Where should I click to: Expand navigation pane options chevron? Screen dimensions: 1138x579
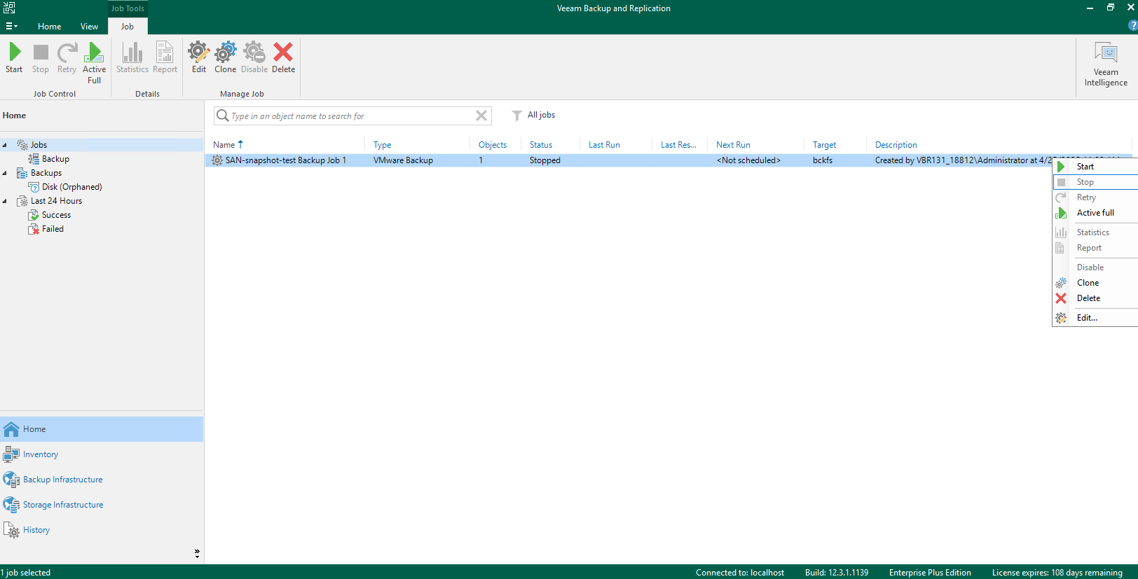(197, 553)
